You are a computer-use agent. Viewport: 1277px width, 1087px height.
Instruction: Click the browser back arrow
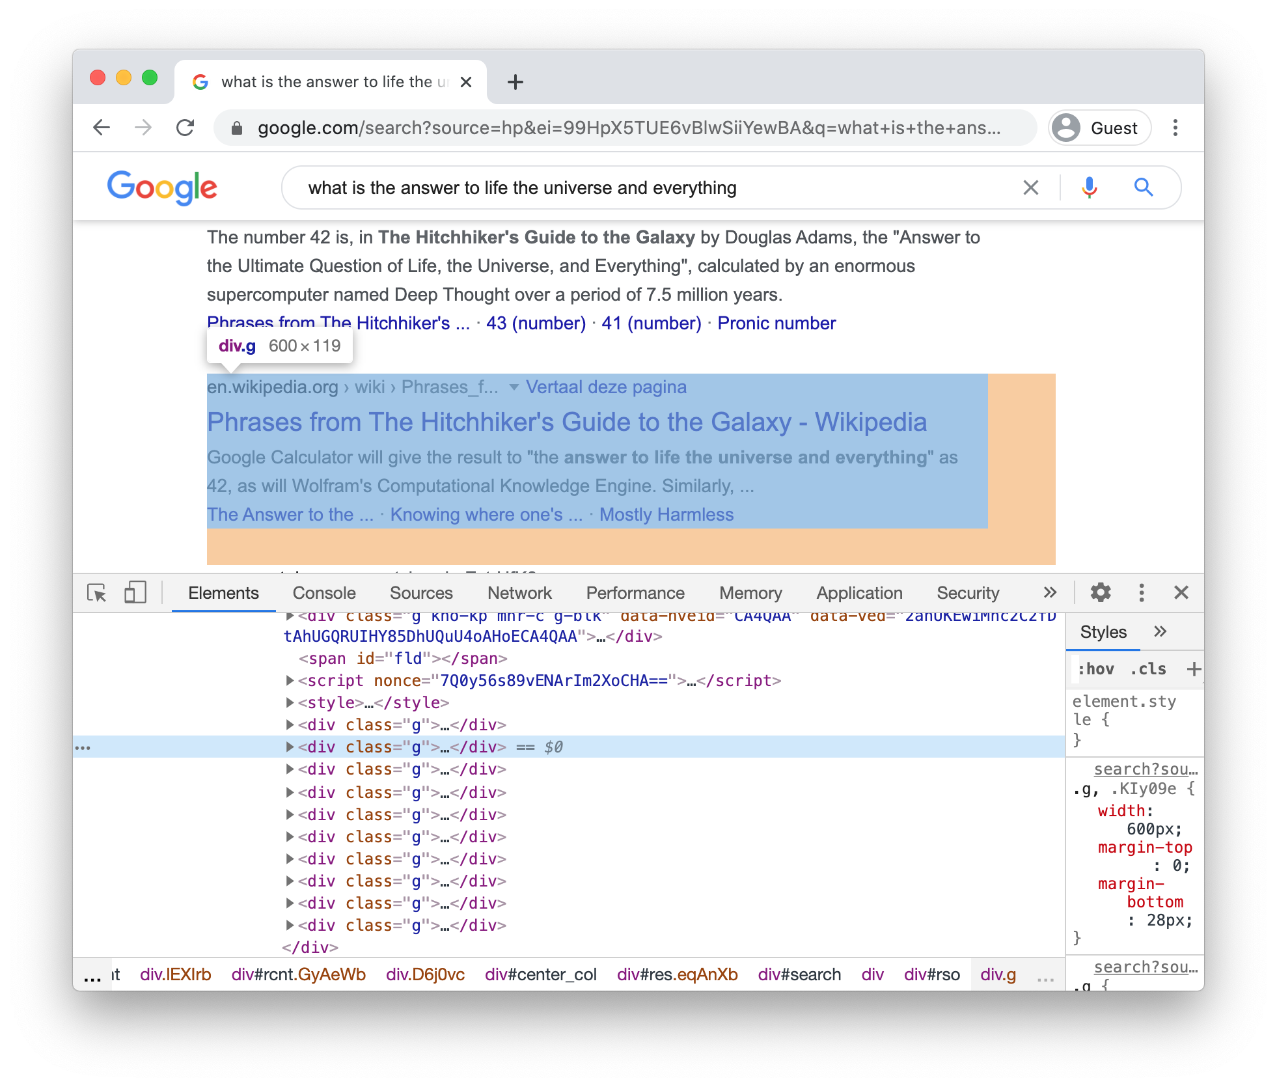102,128
